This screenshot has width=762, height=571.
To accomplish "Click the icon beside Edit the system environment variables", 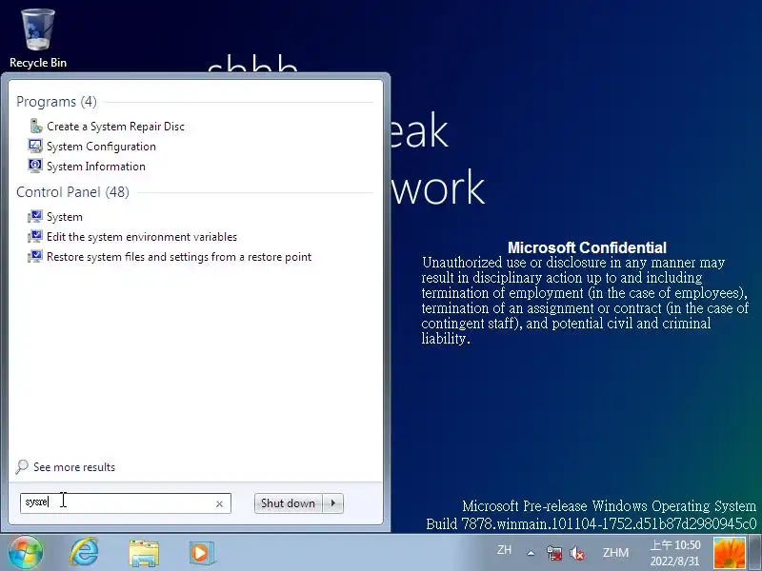I will (35, 236).
